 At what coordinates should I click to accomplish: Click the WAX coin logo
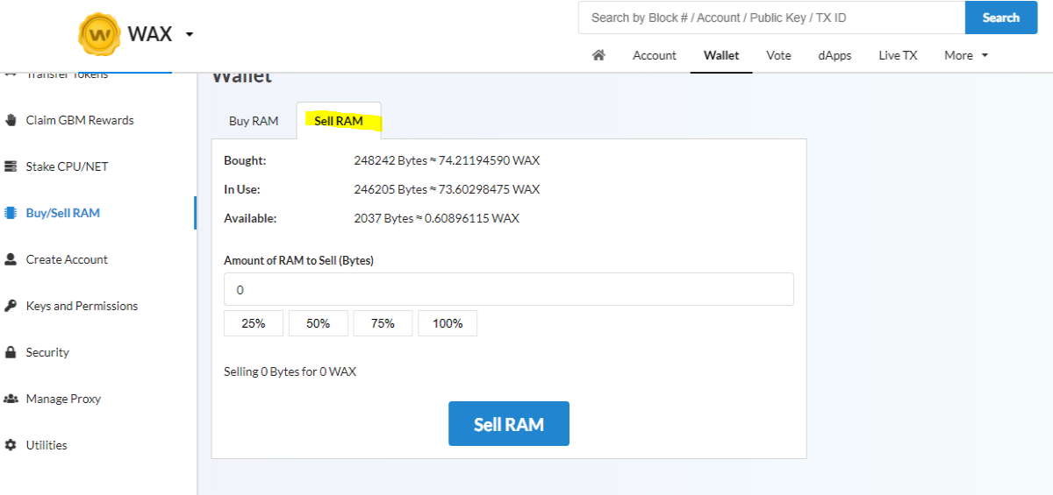tap(100, 35)
